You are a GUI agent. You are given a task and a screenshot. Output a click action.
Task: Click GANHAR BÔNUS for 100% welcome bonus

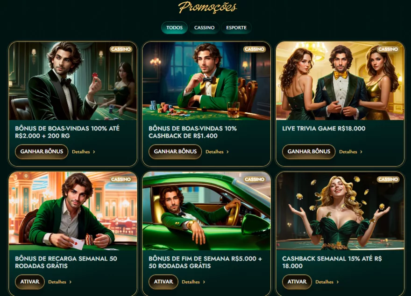[42, 151]
